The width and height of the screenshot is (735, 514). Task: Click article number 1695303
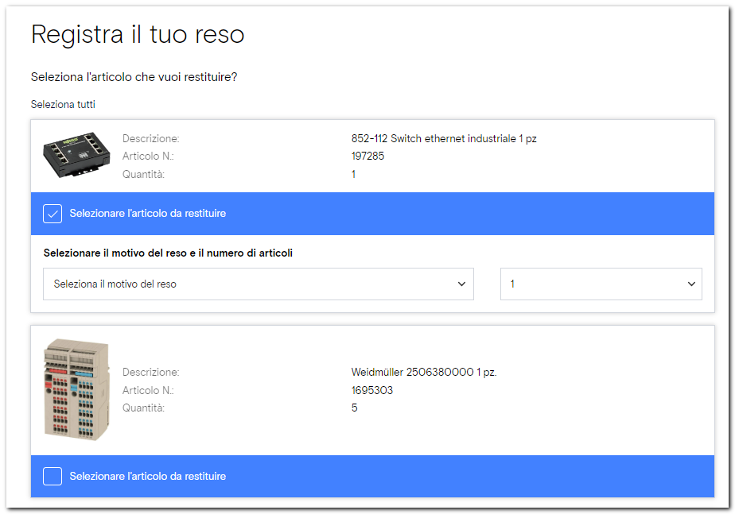click(x=372, y=390)
